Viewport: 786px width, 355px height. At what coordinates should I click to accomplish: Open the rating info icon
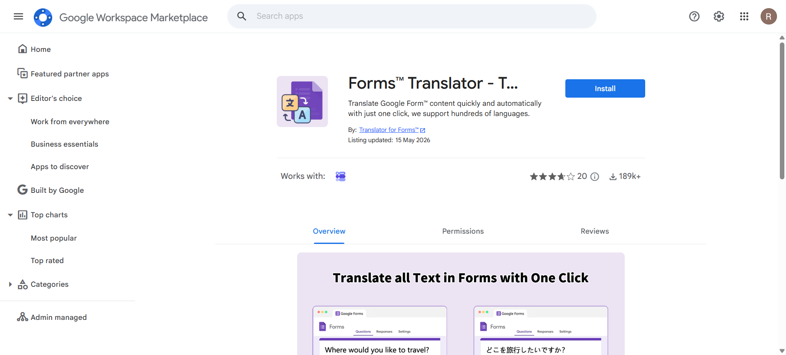pos(595,176)
